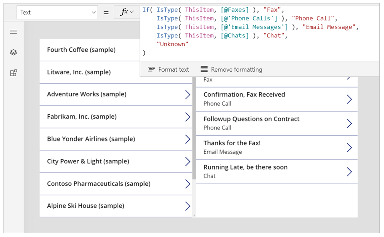Screen dimensions: 384x237
Task: Click the "Email Message" string in formula
Action: (x=328, y=27)
